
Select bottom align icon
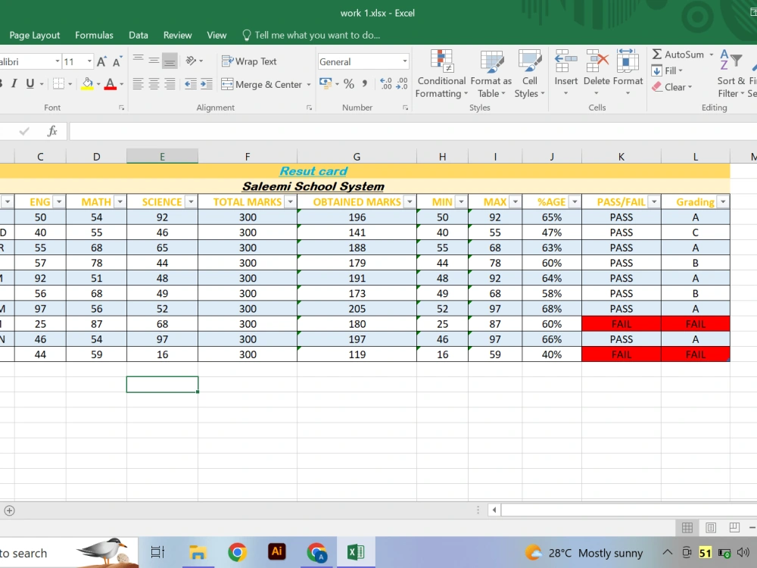click(x=170, y=61)
